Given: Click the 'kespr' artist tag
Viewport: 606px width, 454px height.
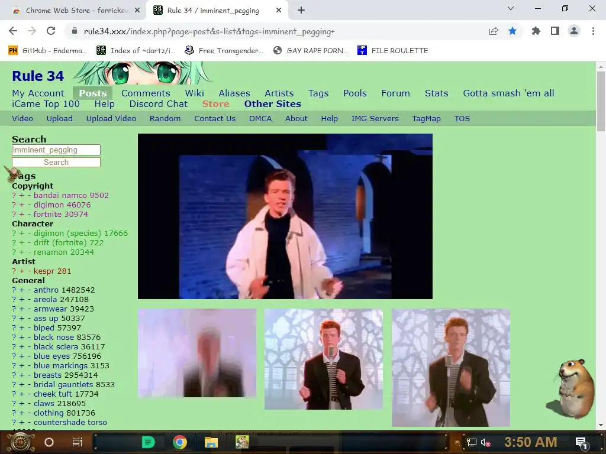Looking at the screenshot, I should point(44,271).
